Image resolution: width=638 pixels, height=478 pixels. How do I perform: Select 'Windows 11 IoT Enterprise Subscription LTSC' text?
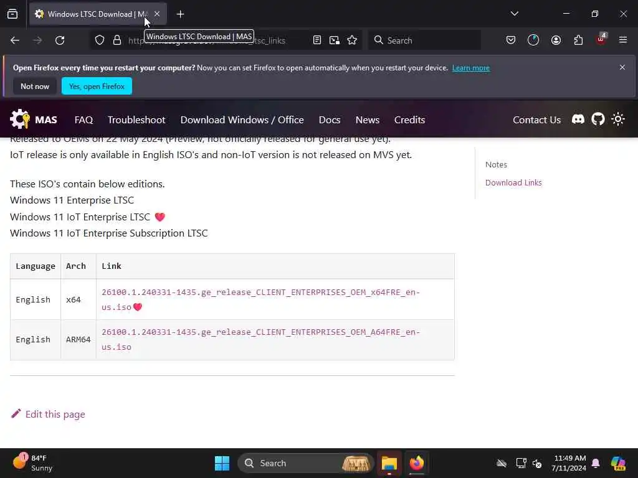coord(108,233)
